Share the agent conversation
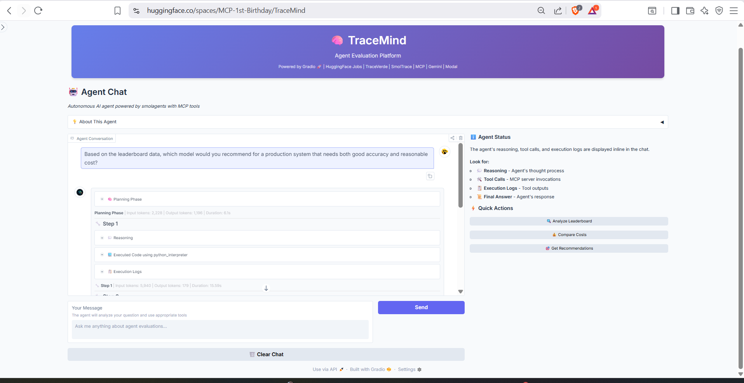Screen dimensions: 744x383 coord(452,138)
